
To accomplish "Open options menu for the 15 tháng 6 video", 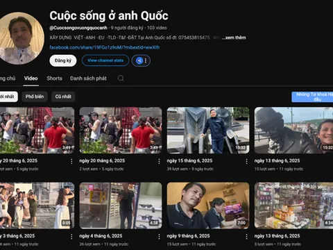I will pyautogui.click(x=246, y=161).
